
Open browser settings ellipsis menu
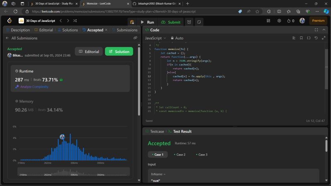tap(317, 12)
